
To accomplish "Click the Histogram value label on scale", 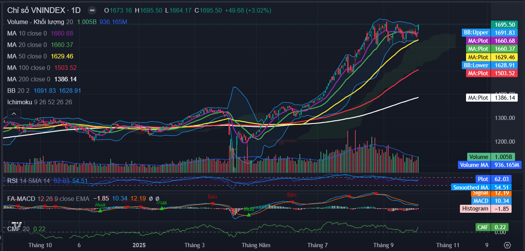I will tap(475, 209).
